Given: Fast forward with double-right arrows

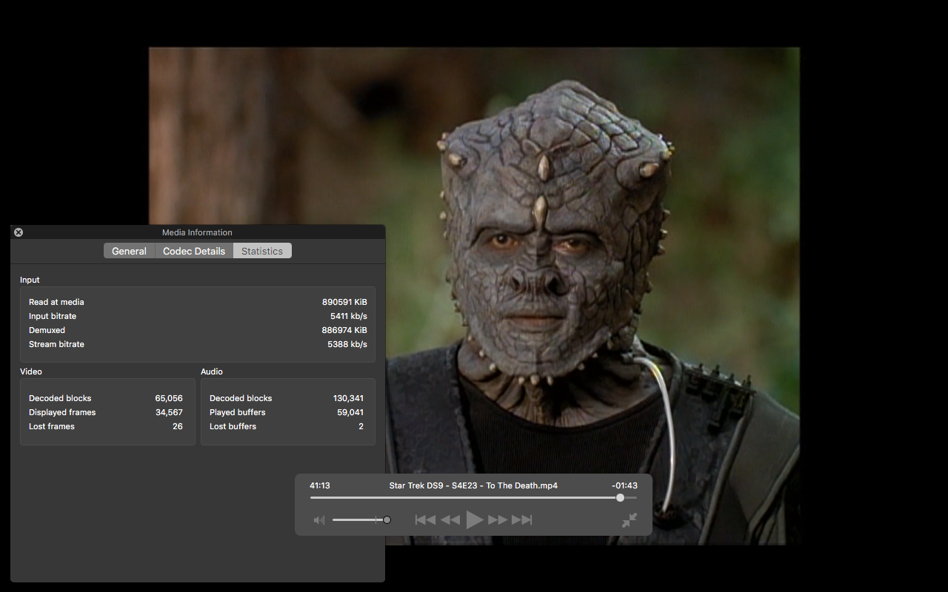Looking at the screenshot, I should pyautogui.click(x=498, y=520).
